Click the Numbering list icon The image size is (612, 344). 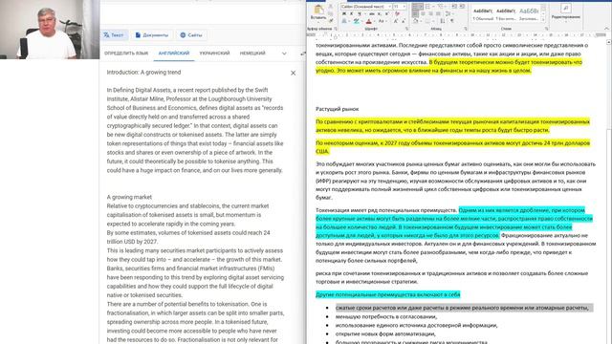(427, 7)
